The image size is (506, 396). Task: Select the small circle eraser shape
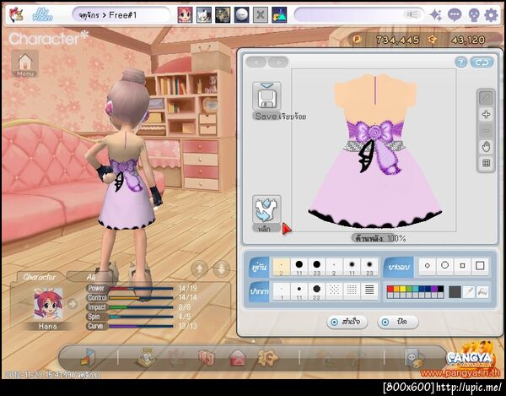click(x=428, y=266)
